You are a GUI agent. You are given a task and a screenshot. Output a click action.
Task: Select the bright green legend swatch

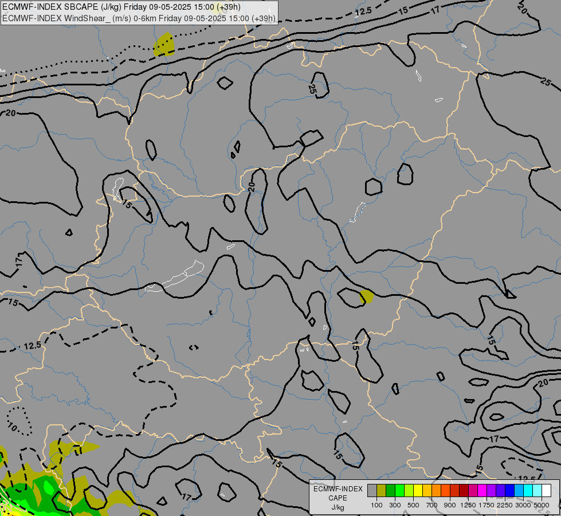tap(399, 491)
